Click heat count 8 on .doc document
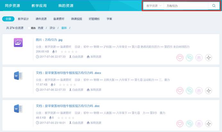This screenshot has height=132, width=222. [53, 118]
